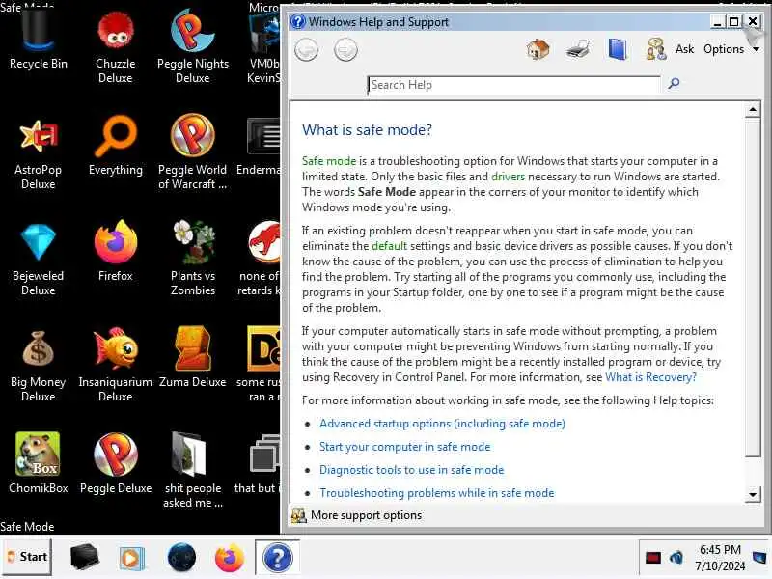Select Plants vs Zombies desktop icon

click(x=192, y=259)
